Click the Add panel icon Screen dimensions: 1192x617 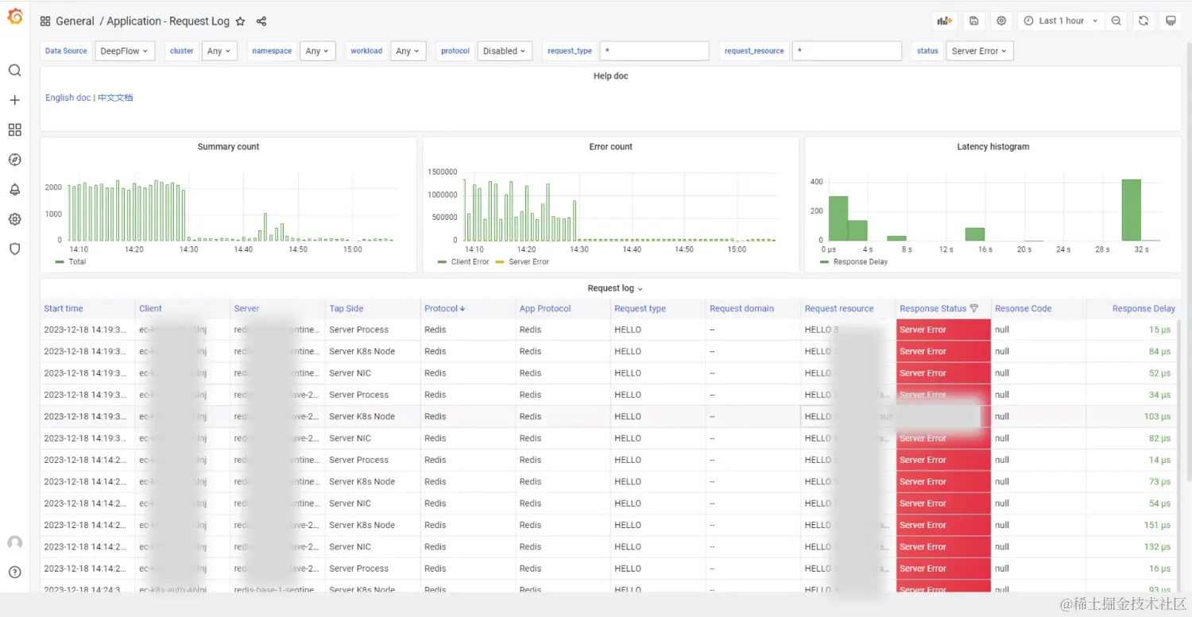pyautogui.click(x=944, y=21)
